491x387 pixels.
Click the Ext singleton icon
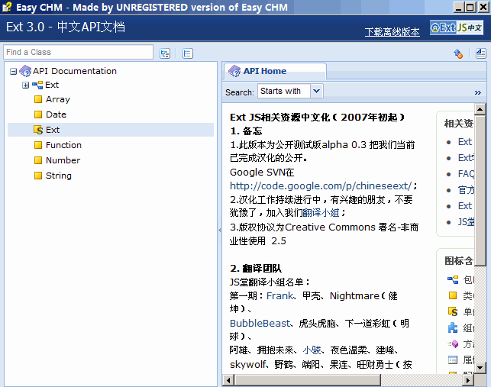38,130
